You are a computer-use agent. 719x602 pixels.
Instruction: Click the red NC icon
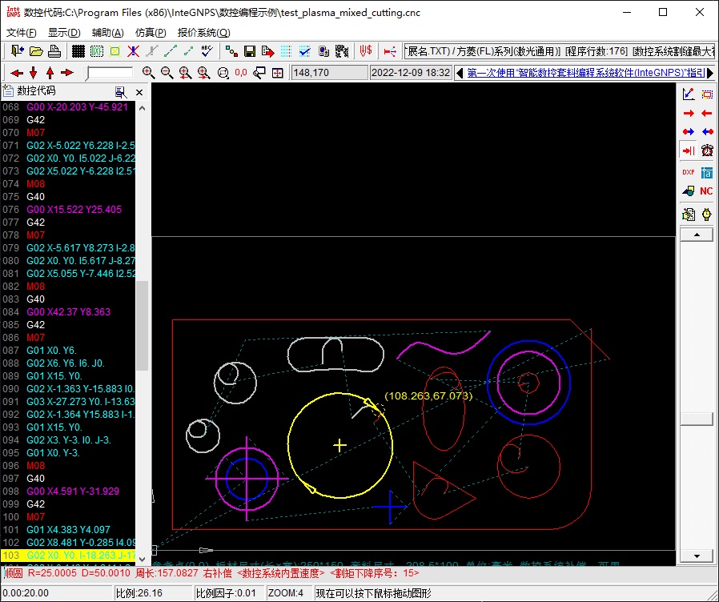(706, 191)
